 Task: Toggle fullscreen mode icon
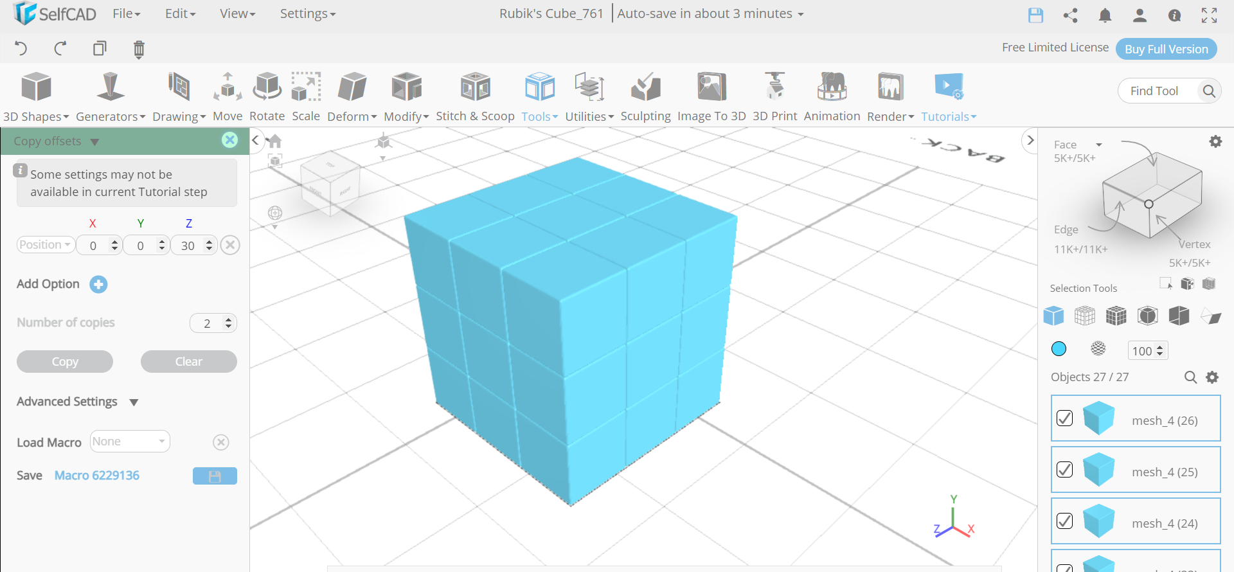pos(1209,15)
